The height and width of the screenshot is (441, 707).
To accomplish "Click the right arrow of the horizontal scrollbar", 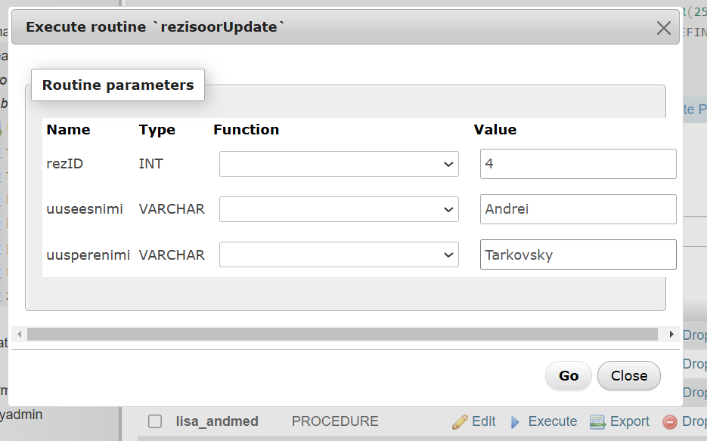I will [x=671, y=334].
